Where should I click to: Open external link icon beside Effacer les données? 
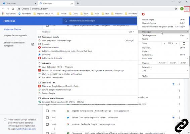[33, 44]
